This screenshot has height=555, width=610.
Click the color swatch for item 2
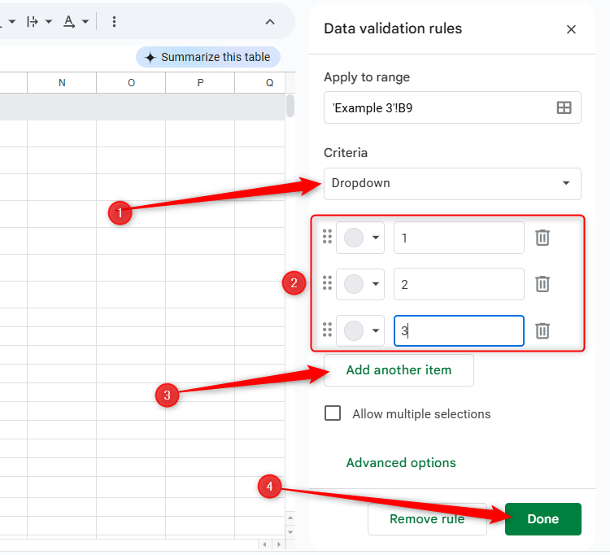tap(354, 284)
